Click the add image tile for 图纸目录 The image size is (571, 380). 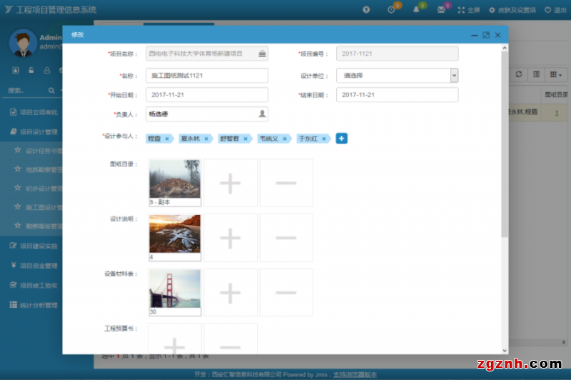click(230, 184)
